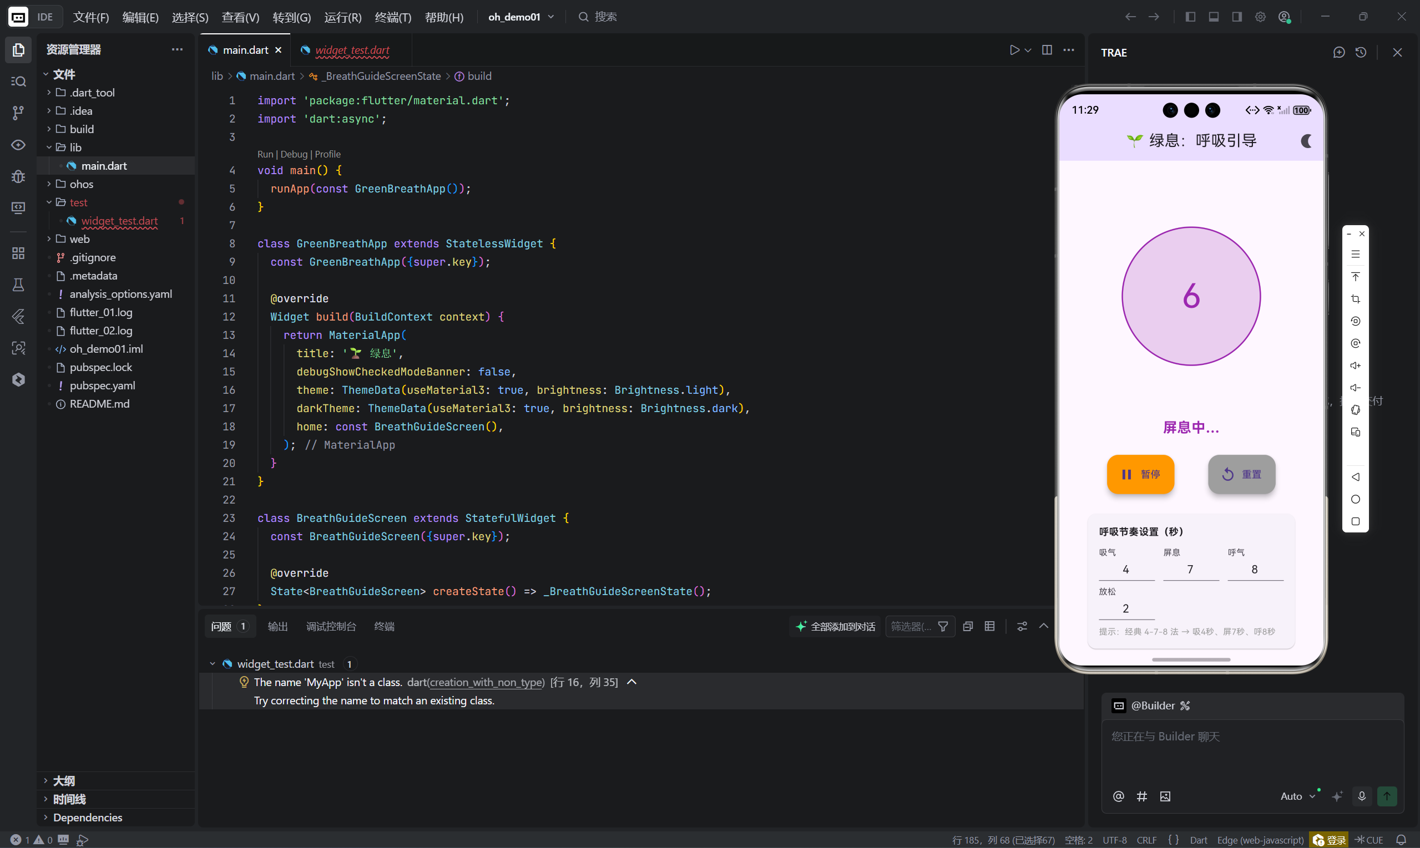The width and height of the screenshot is (1420, 848).
Task: Toggle the primary sidebar layout icon
Action: [x=1190, y=17]
